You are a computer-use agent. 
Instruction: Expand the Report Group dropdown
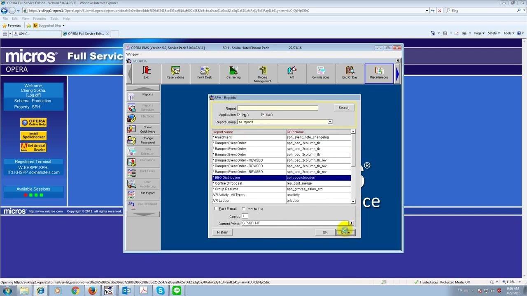330,122
